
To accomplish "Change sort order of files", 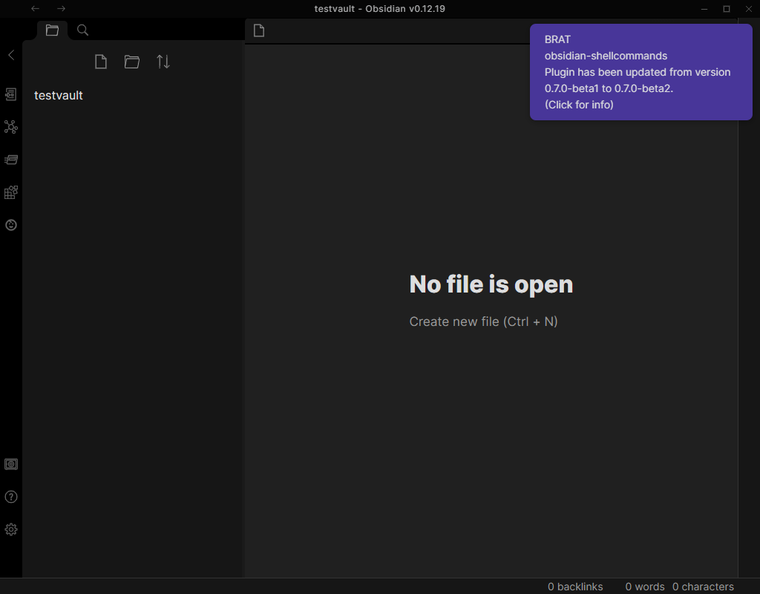I will pyautogui.click(x=163, y=62).
